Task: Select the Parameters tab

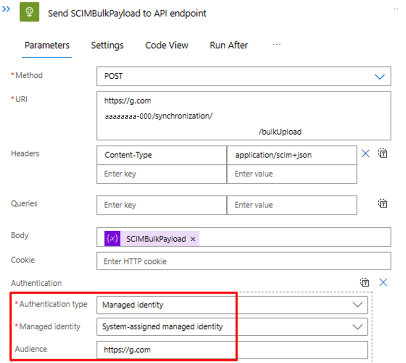Action: click(x=47, y=45)
